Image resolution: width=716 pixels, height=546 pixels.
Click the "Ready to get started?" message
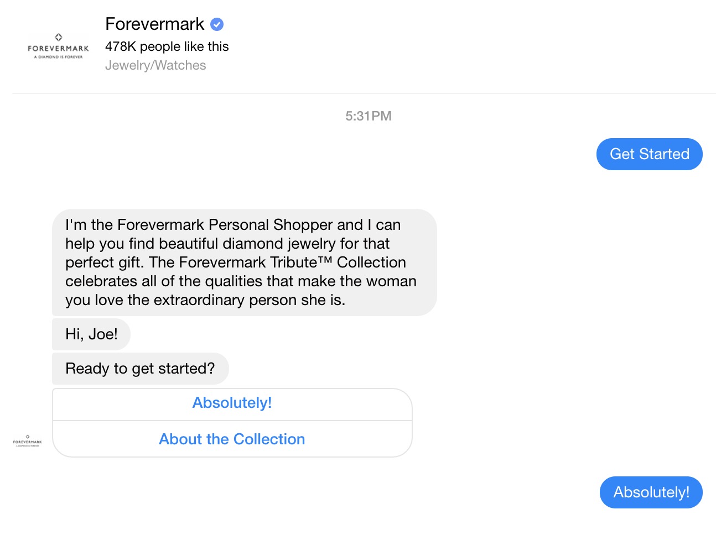[x=140, y=369]
